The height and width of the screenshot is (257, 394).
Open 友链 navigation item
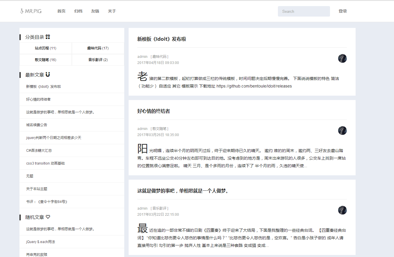pyautogui.click(x=95, y=11)
